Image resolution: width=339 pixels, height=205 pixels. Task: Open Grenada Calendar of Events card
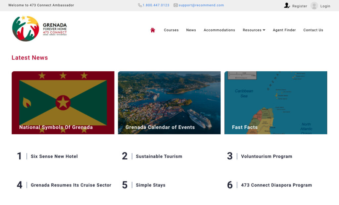click(169, 103)
